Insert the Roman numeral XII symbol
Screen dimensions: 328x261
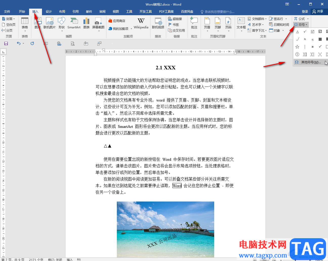click(x=305, y=54)
